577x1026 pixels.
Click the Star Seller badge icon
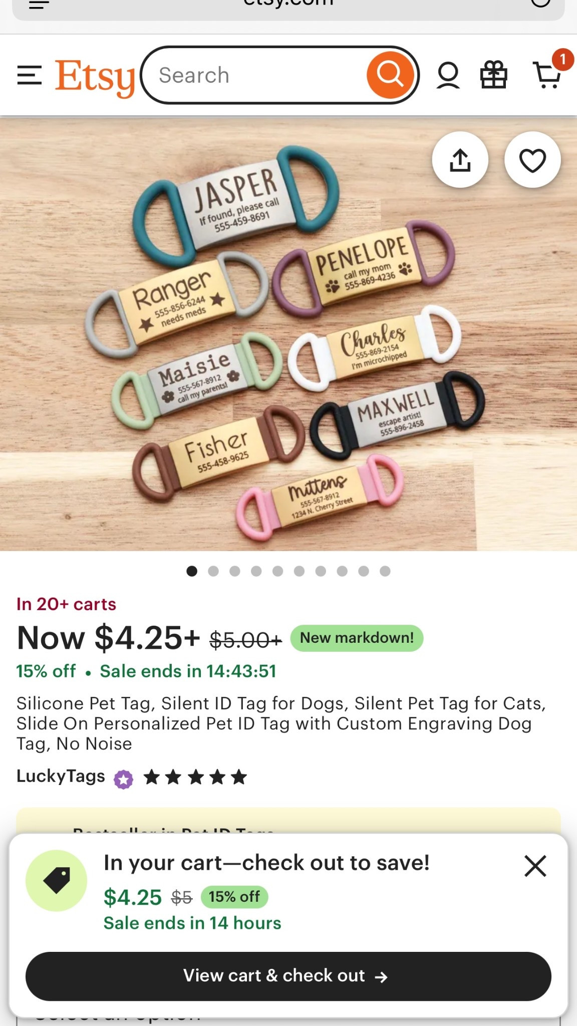point(123,780)
